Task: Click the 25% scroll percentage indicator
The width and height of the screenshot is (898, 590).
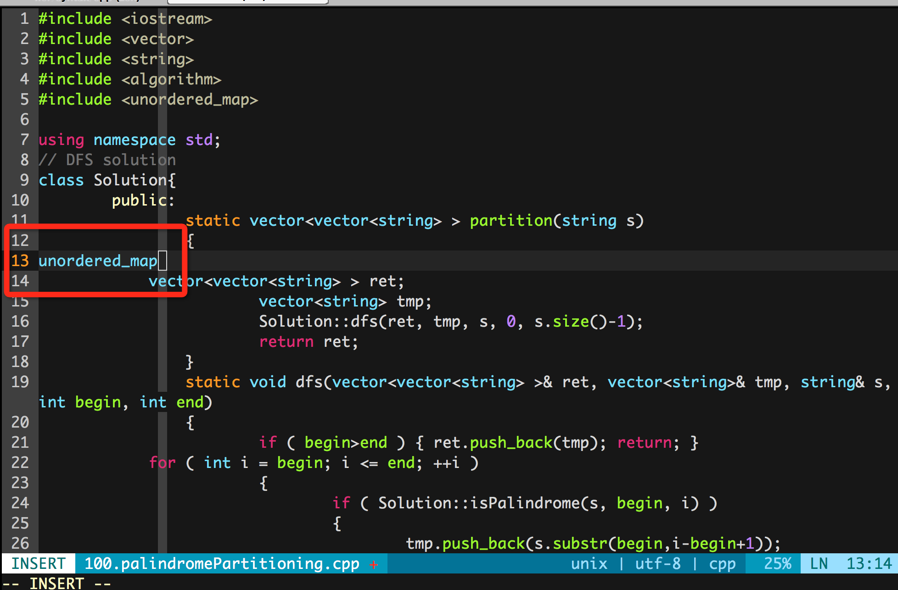Action: point(777,563)
